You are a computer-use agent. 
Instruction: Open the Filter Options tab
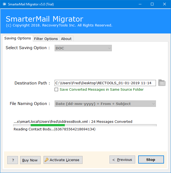click(46, 39)
